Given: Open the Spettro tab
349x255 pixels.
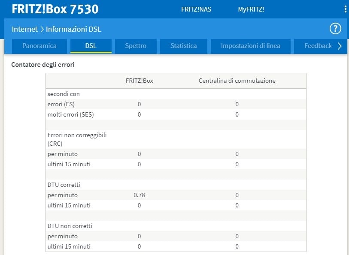Looking at the screenshot, I should coord(136,46).
